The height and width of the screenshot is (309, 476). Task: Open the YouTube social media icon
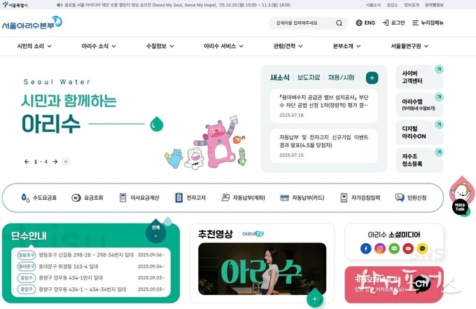(x=408, y=249)
